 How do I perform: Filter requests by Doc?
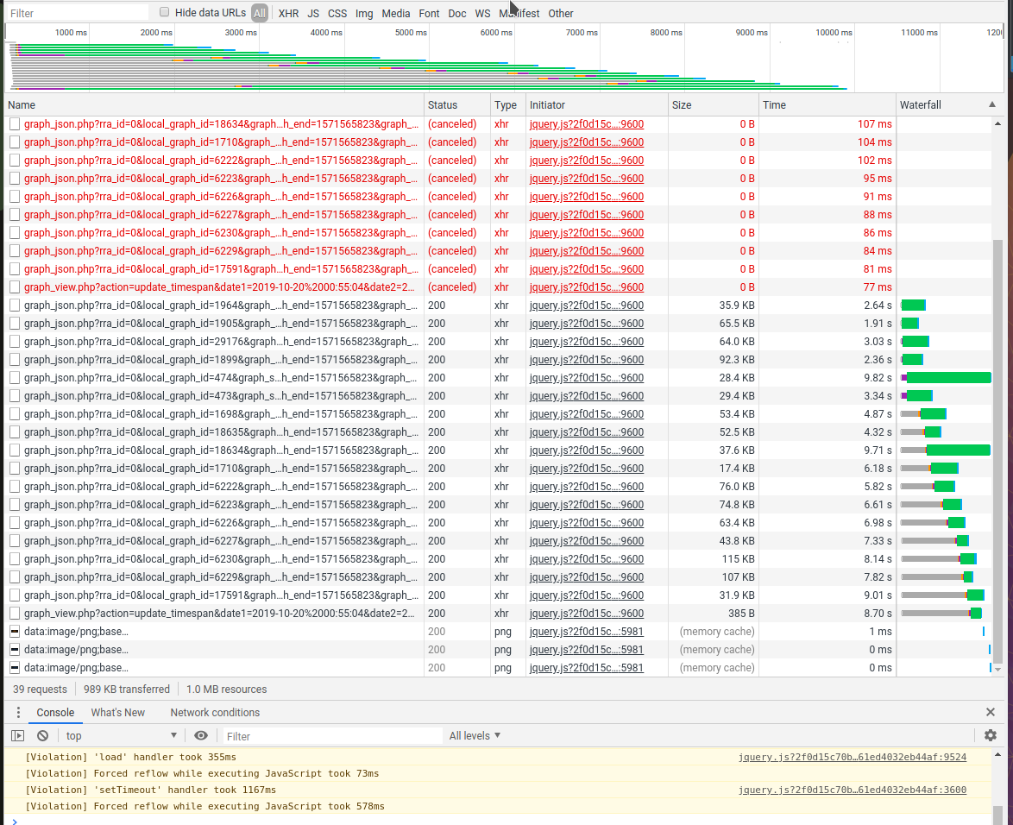(457, 13)
